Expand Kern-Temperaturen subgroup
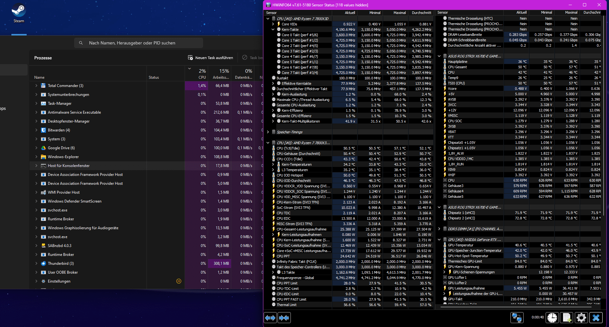This screenshot has height=327, width=609. tap(273, 164)
